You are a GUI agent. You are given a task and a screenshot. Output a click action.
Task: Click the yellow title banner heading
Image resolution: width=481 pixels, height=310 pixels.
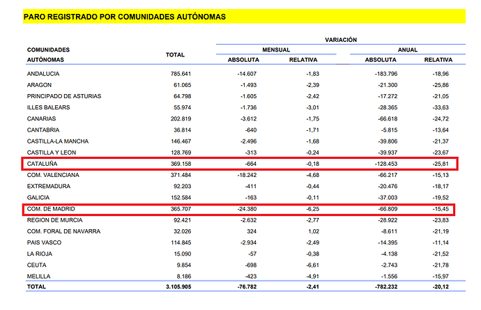(125, 17)
